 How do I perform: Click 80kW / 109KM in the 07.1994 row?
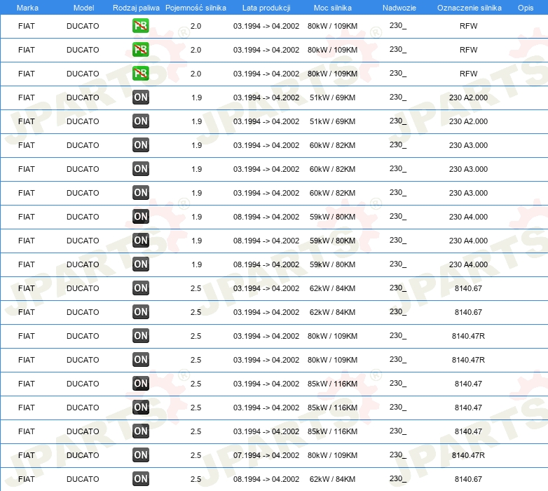(x=332, y=455)
